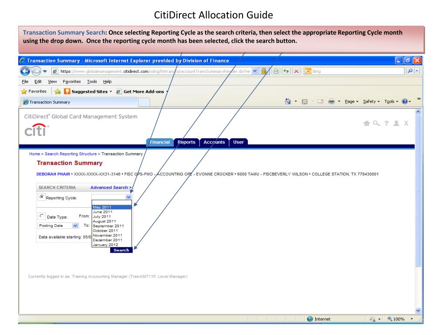Open the View menu
This screenshot has height=335, width=446.
52,82
